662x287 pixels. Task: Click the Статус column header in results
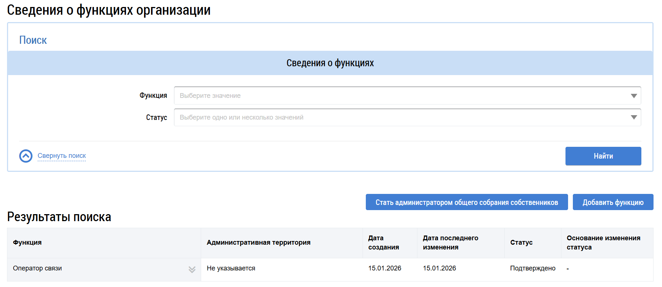521,242
